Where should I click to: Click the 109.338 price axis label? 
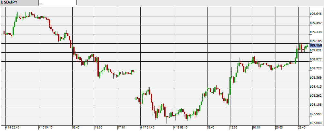click(x=316, y=32)
